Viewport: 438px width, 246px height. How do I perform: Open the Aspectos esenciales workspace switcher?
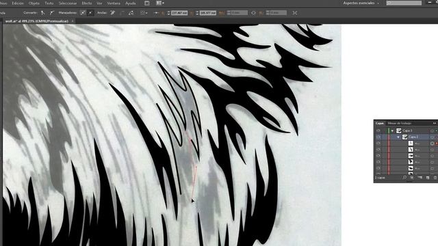coord(361,3)
